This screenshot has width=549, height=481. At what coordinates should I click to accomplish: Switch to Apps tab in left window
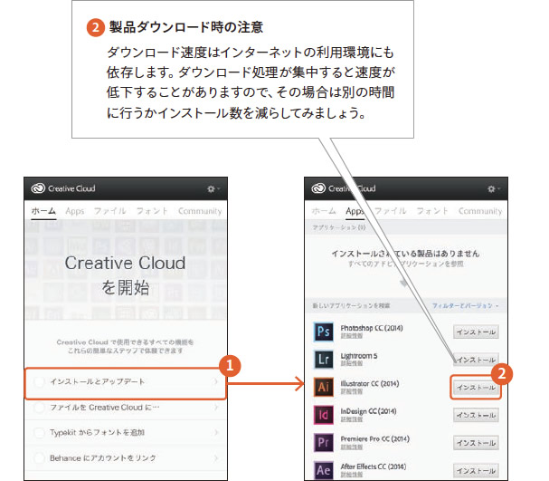pos(74,211)
